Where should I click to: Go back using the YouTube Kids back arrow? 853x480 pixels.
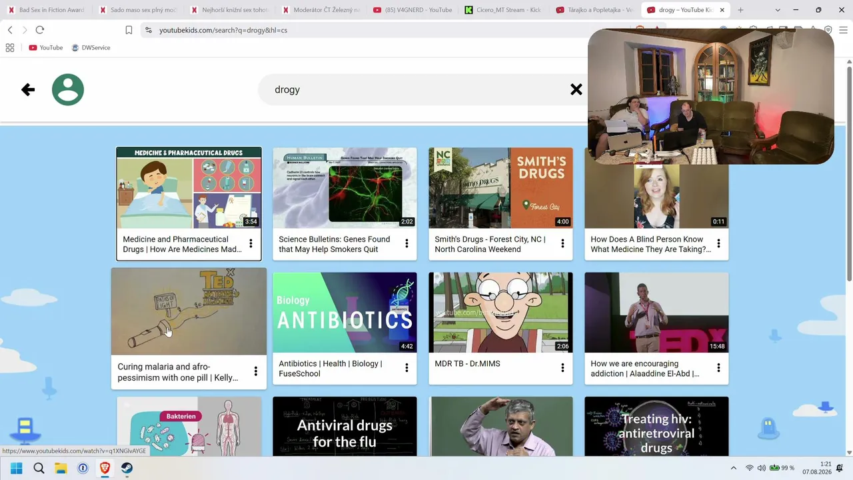(28, 89)
